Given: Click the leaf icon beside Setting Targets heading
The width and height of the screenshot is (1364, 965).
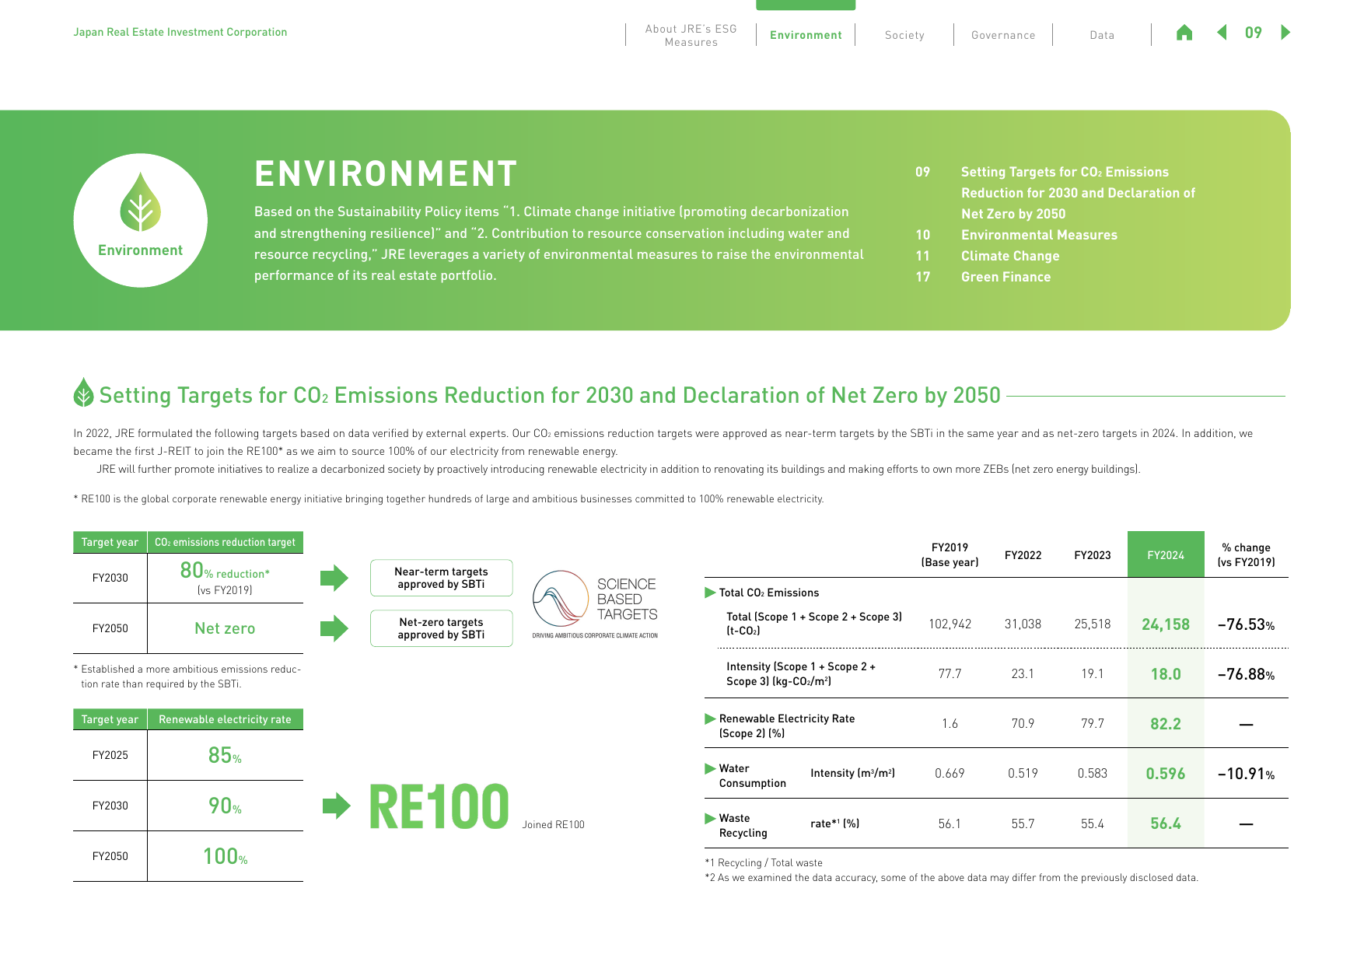Looking at the screenshot, I should (x=83, y=393).
